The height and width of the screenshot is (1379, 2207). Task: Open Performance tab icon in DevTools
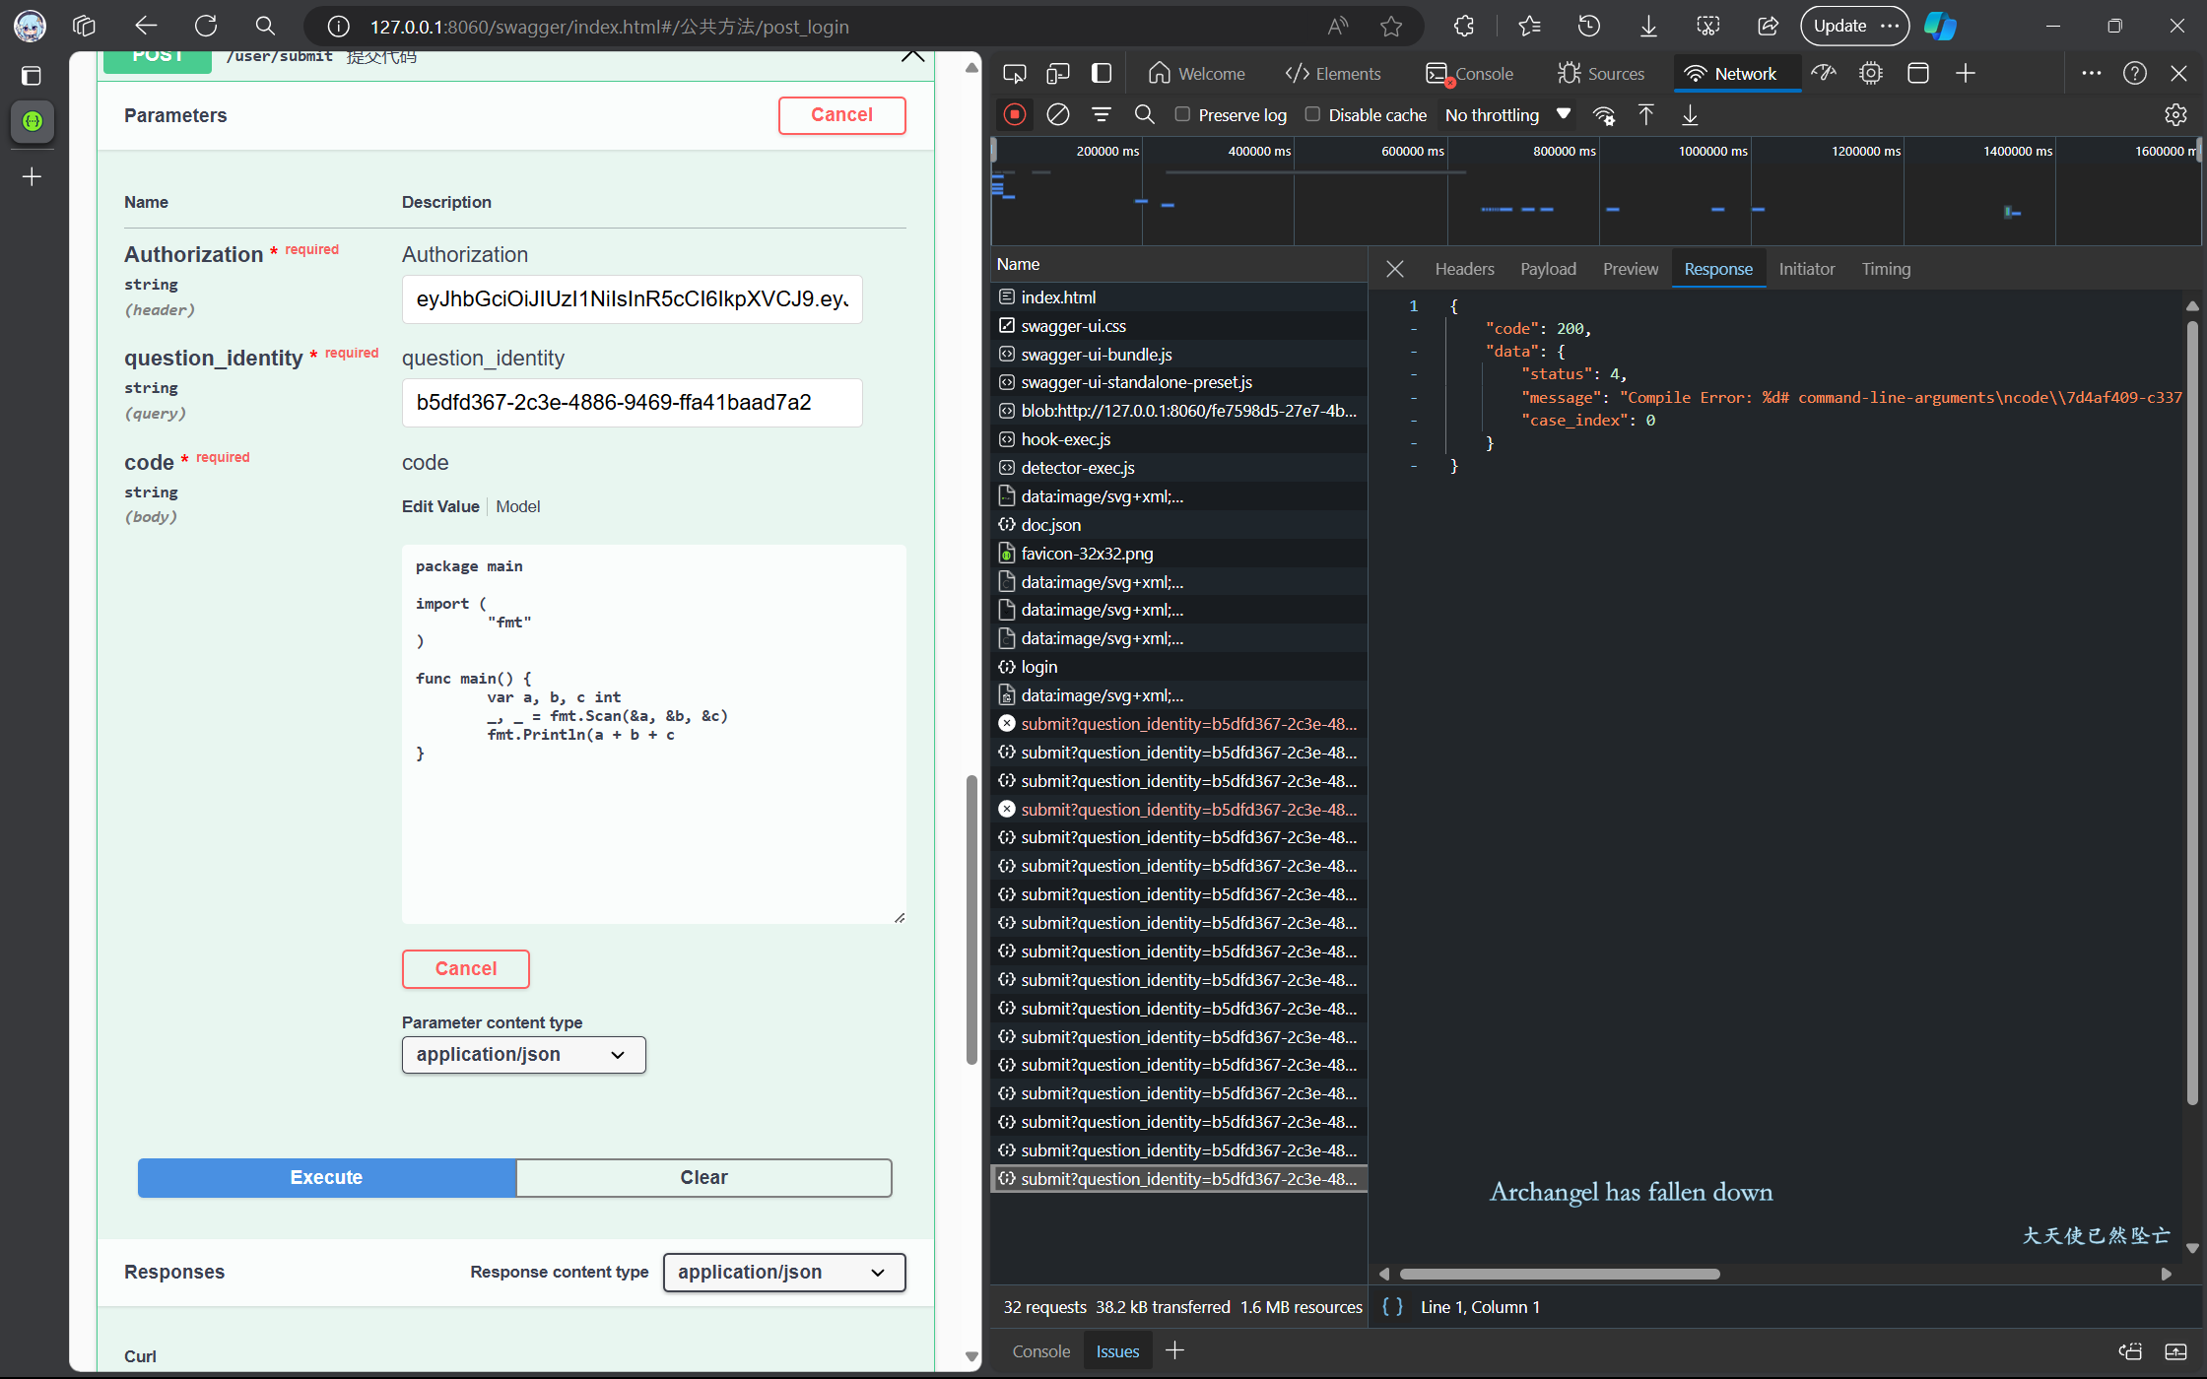click(x=1824, y=74)
